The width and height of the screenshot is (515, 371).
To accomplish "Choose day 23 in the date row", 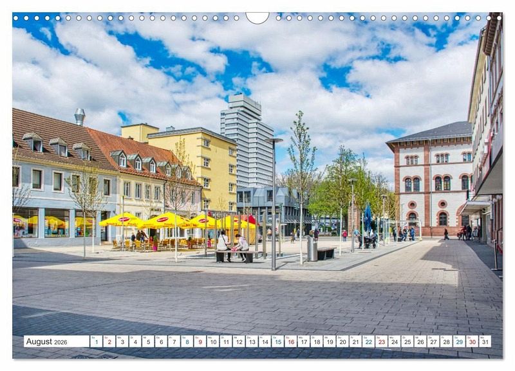I will [x=381, y=341].
